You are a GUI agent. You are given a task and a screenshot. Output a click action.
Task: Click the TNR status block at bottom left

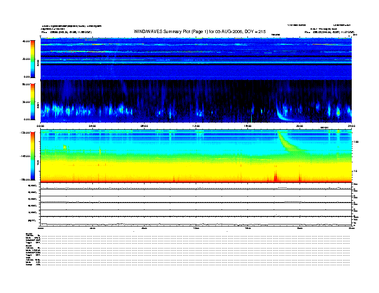(x=33, y=261)
